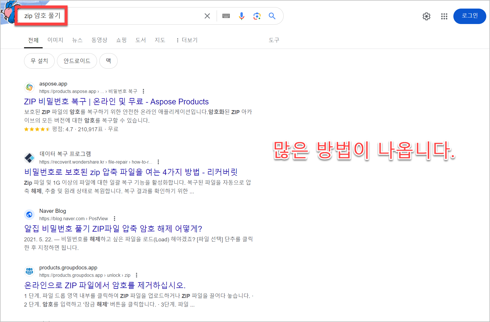Switch to the 지도 tab
490x322 pixels.
160,40
